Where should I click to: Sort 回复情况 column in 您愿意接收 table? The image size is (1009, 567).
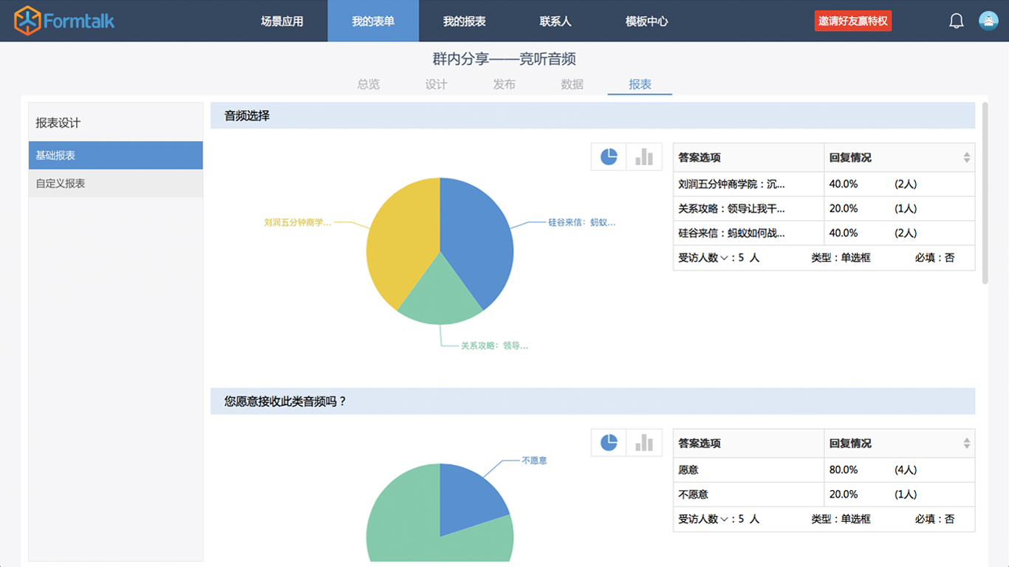(x=966, y=443)
